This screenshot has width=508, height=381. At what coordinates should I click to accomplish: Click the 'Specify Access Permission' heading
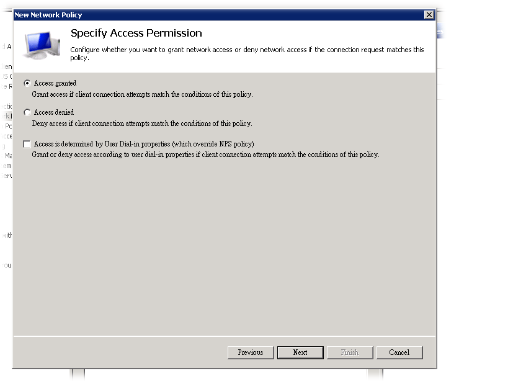pos(136,34)
